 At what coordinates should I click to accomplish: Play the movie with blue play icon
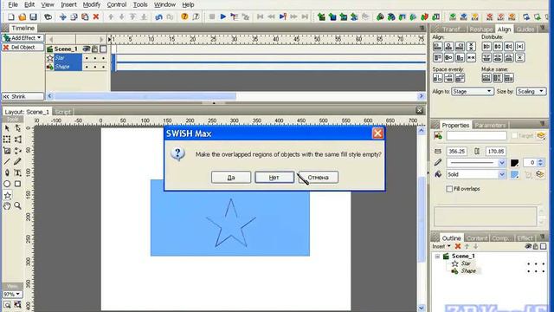coord(223,16)
